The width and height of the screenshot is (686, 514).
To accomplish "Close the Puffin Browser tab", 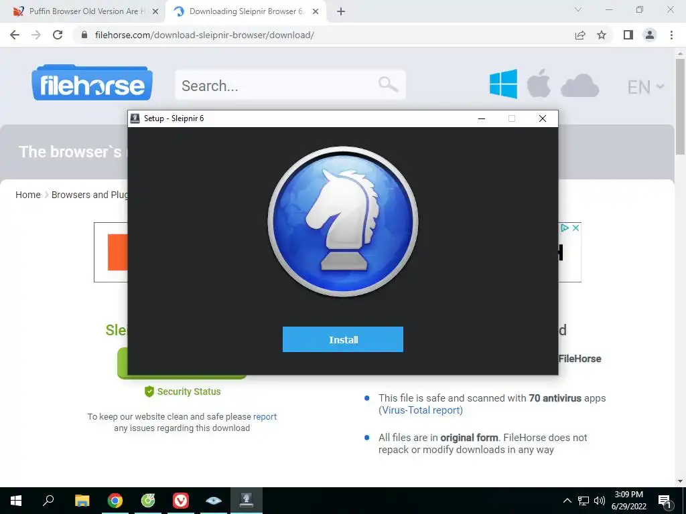I will (x=155, y=11).
